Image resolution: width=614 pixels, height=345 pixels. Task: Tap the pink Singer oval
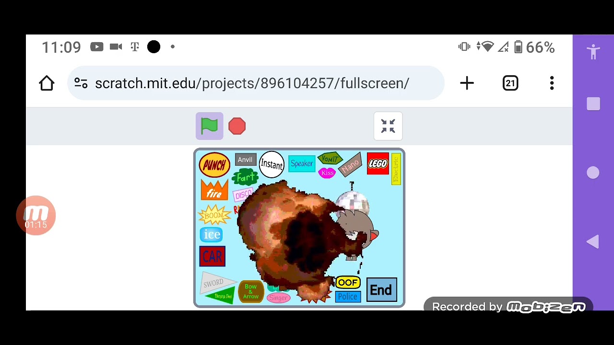[x=278, y=298]
